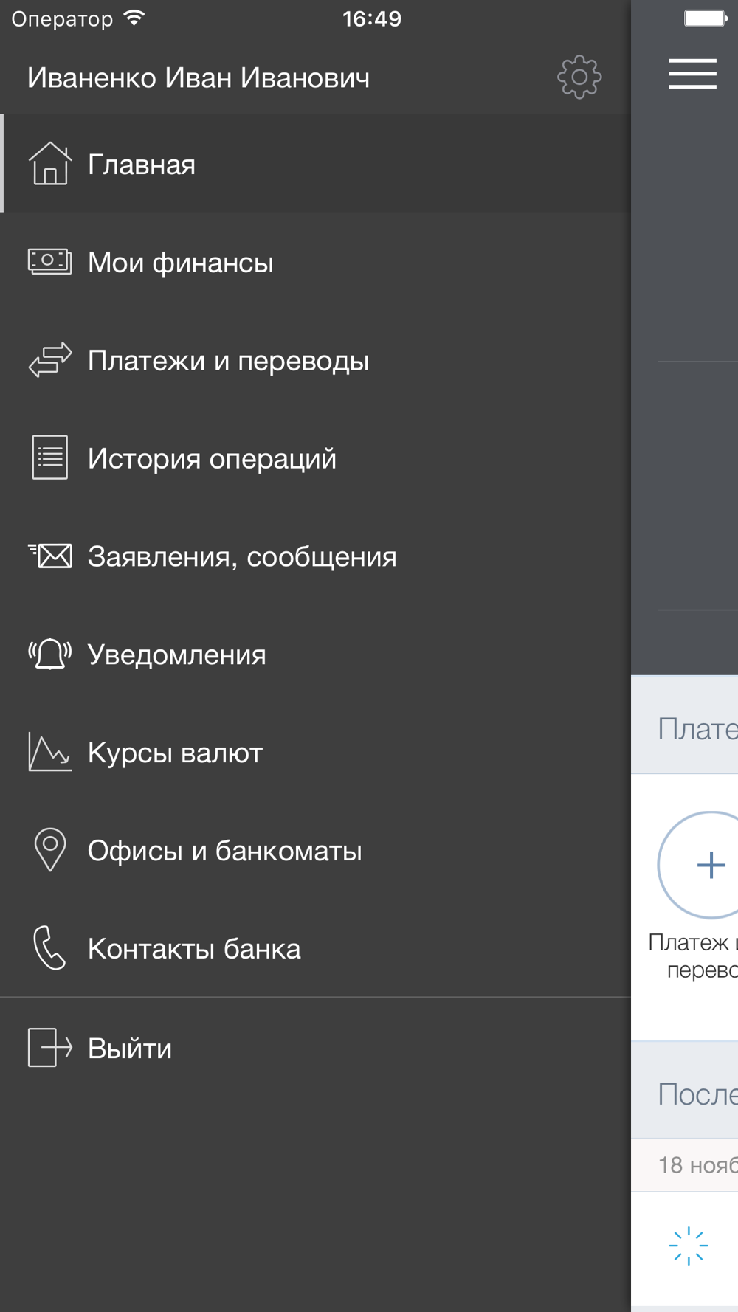Show Курсы валют page
This screenshot has width=738, height=1312.
pos(175,753)
